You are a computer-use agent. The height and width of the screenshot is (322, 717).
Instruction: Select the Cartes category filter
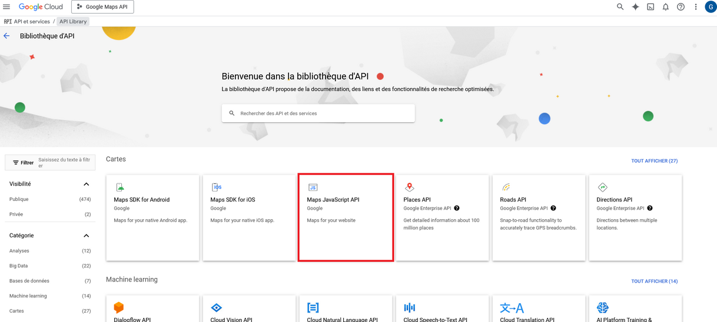point(16,311)
